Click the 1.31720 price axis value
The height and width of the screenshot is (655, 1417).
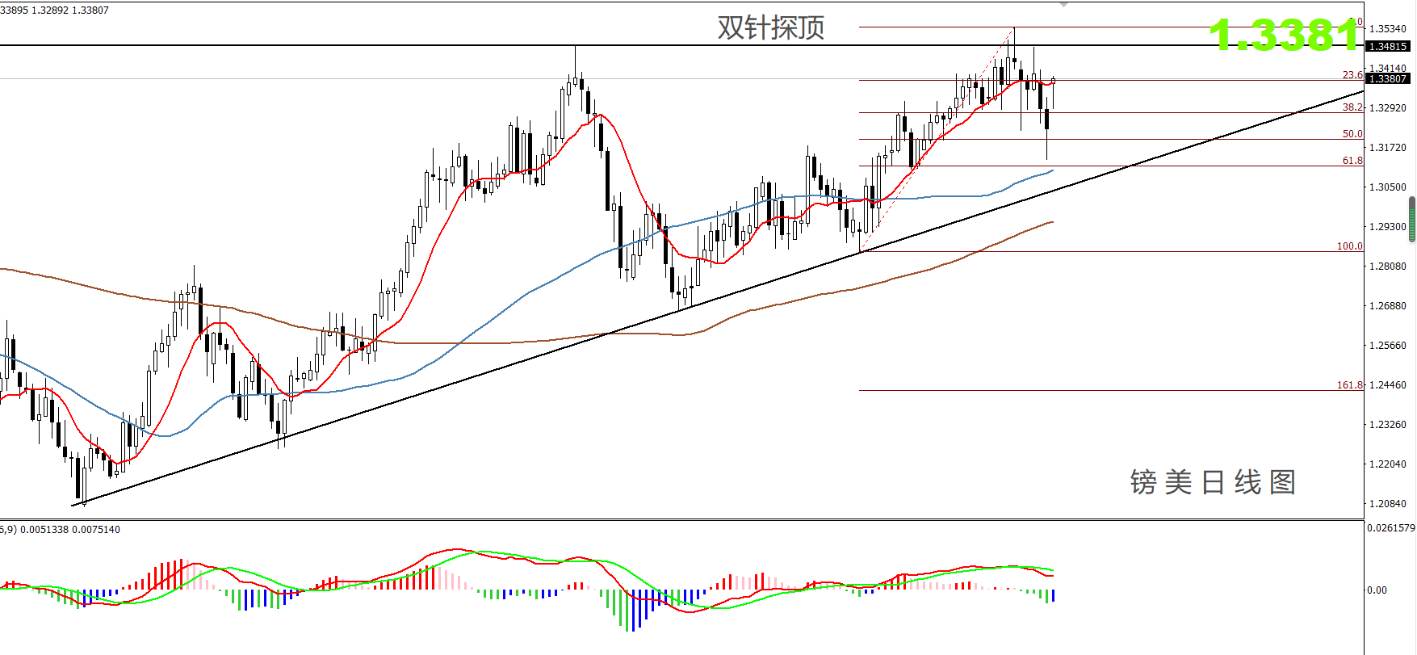pos(1388,148)
